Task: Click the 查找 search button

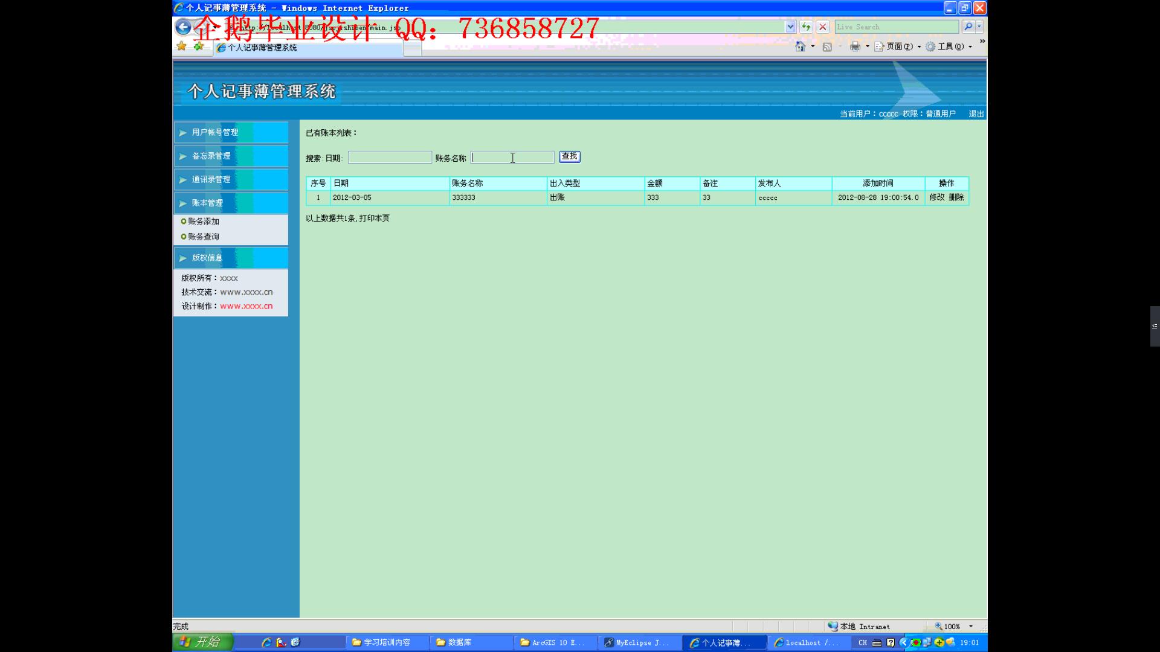Action: pos(569,157)
